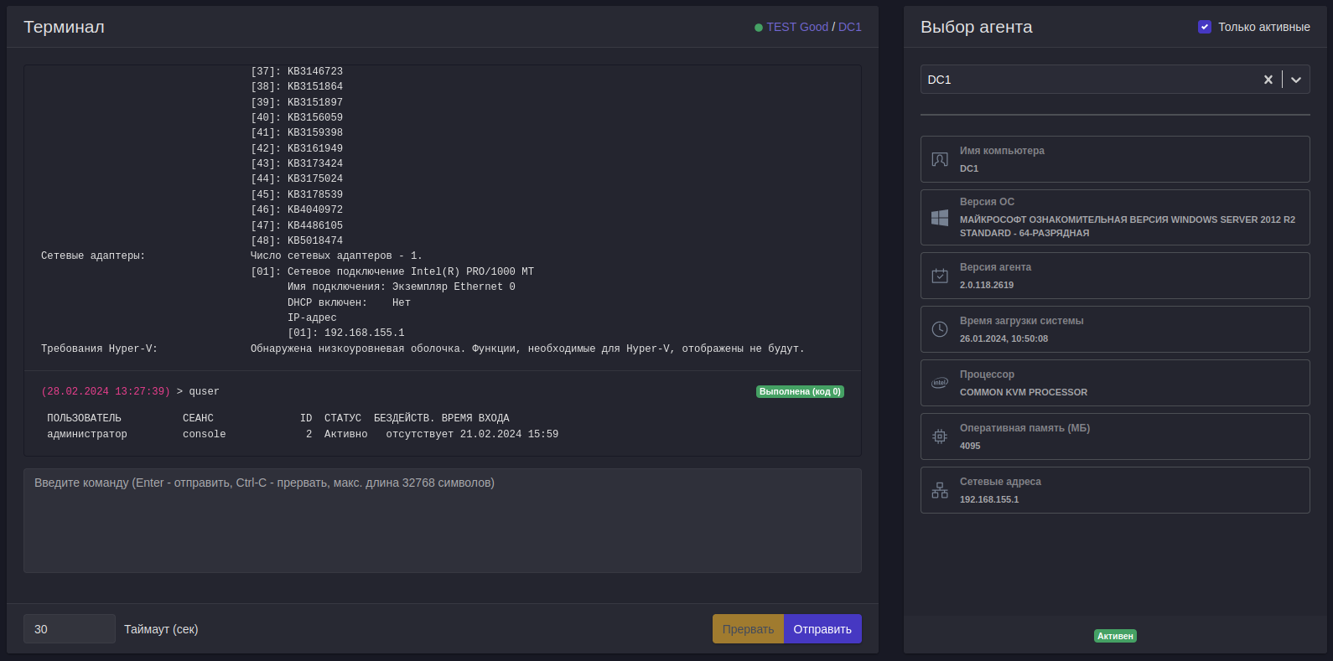This screenshot has height=661, width=1333.
Task: Click the 'IP-адрес' line in terminal output
Action: [x=312, y=318]
